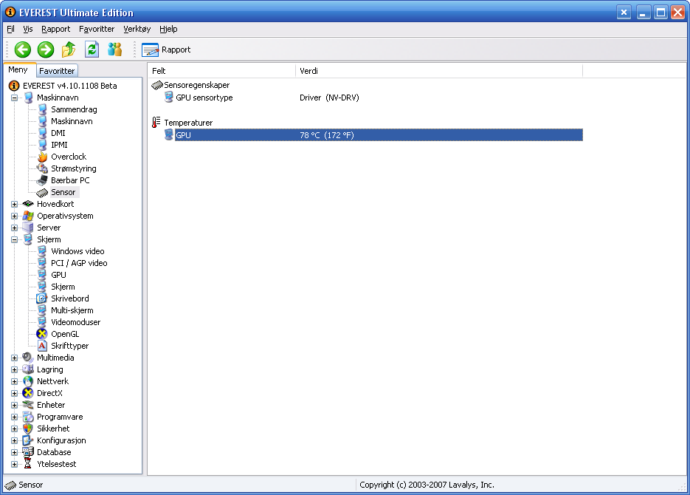Refresh using the green arrows page icon
The image size is (690, 495).
coord(92,49)
